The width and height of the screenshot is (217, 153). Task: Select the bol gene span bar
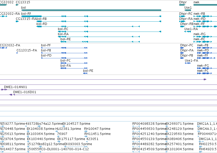click(91, 10)
